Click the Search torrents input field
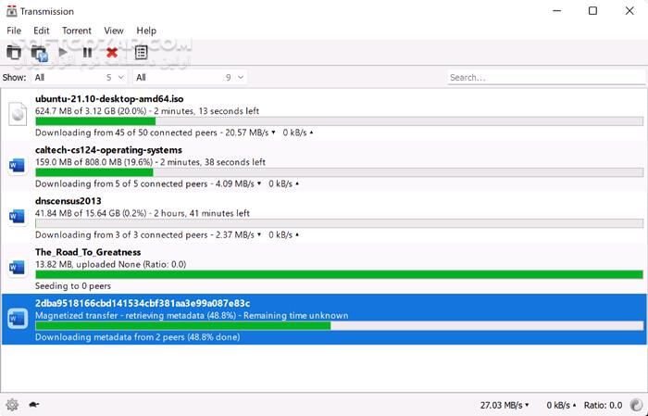 pos(544,78)
